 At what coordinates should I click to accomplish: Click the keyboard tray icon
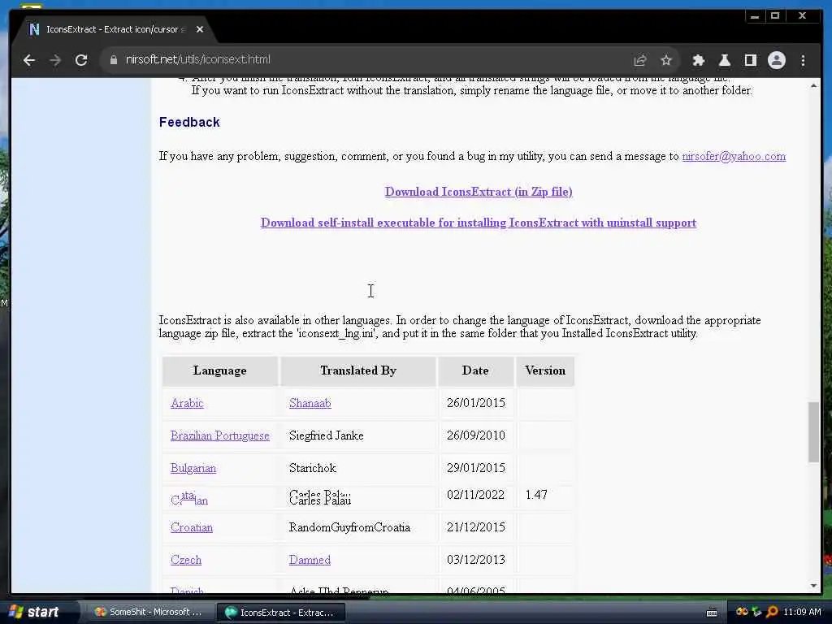tap(712, 613)
